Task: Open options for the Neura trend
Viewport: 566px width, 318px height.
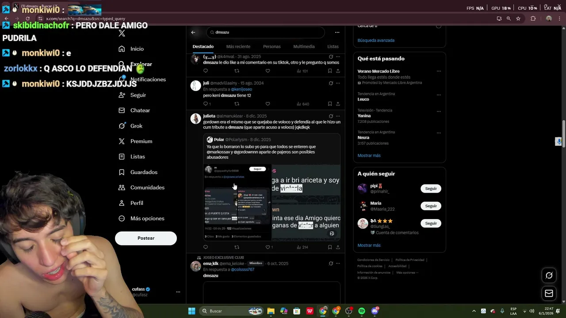Action: pos(439,132)
